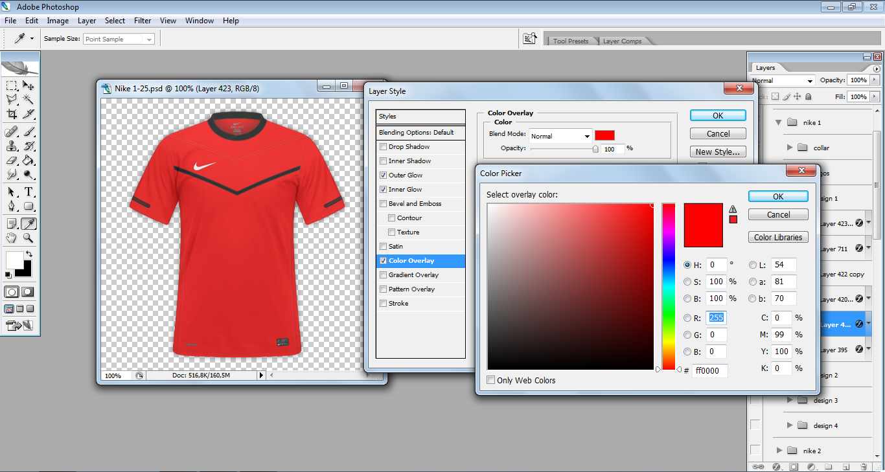Enable the Drop Shadow checkbox

(384, 147)
